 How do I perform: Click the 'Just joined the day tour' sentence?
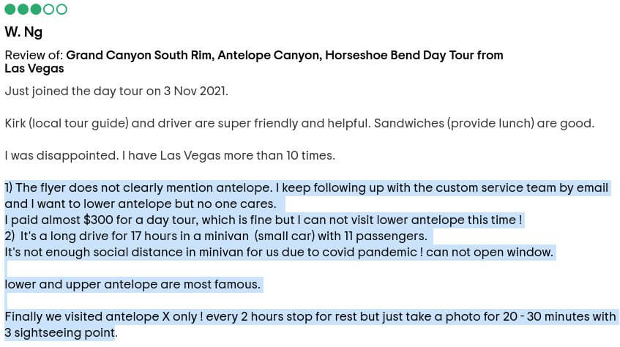116,92
